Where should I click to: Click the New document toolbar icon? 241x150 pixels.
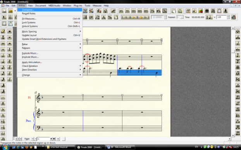pyautogui.click(x=4, y=11)
